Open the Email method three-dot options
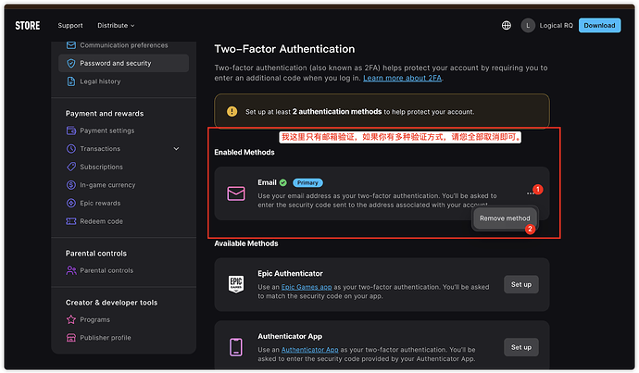 point(531,193)
